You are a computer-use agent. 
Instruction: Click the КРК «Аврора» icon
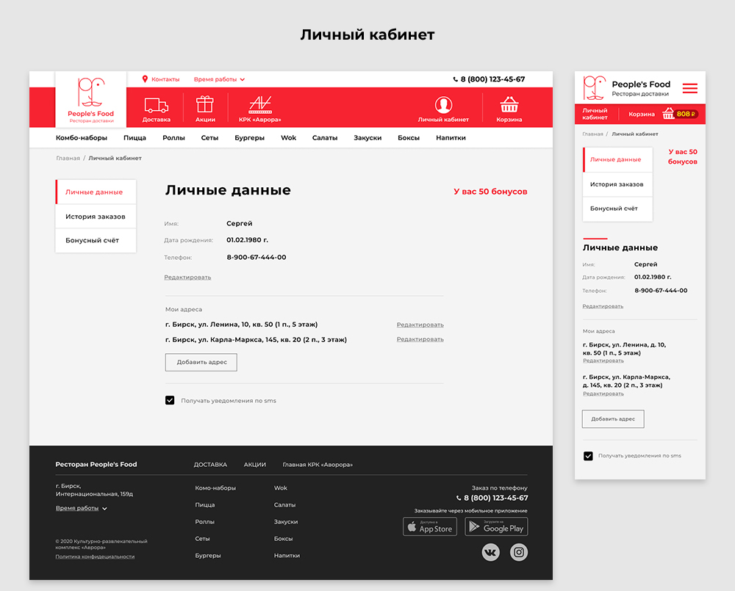(259, 104)
